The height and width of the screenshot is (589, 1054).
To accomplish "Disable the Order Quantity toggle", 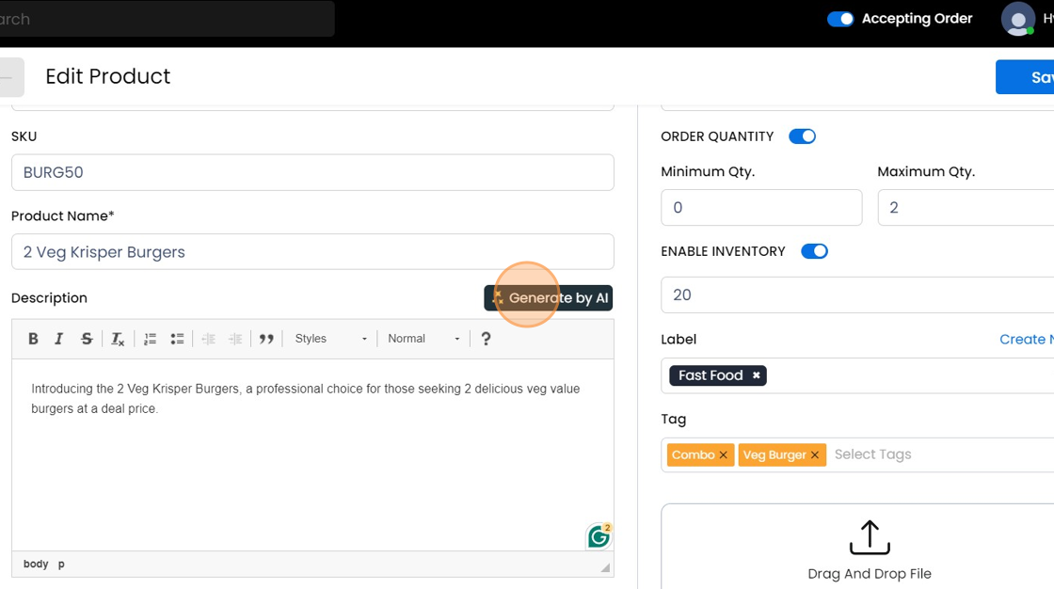I will coord(802,135).
